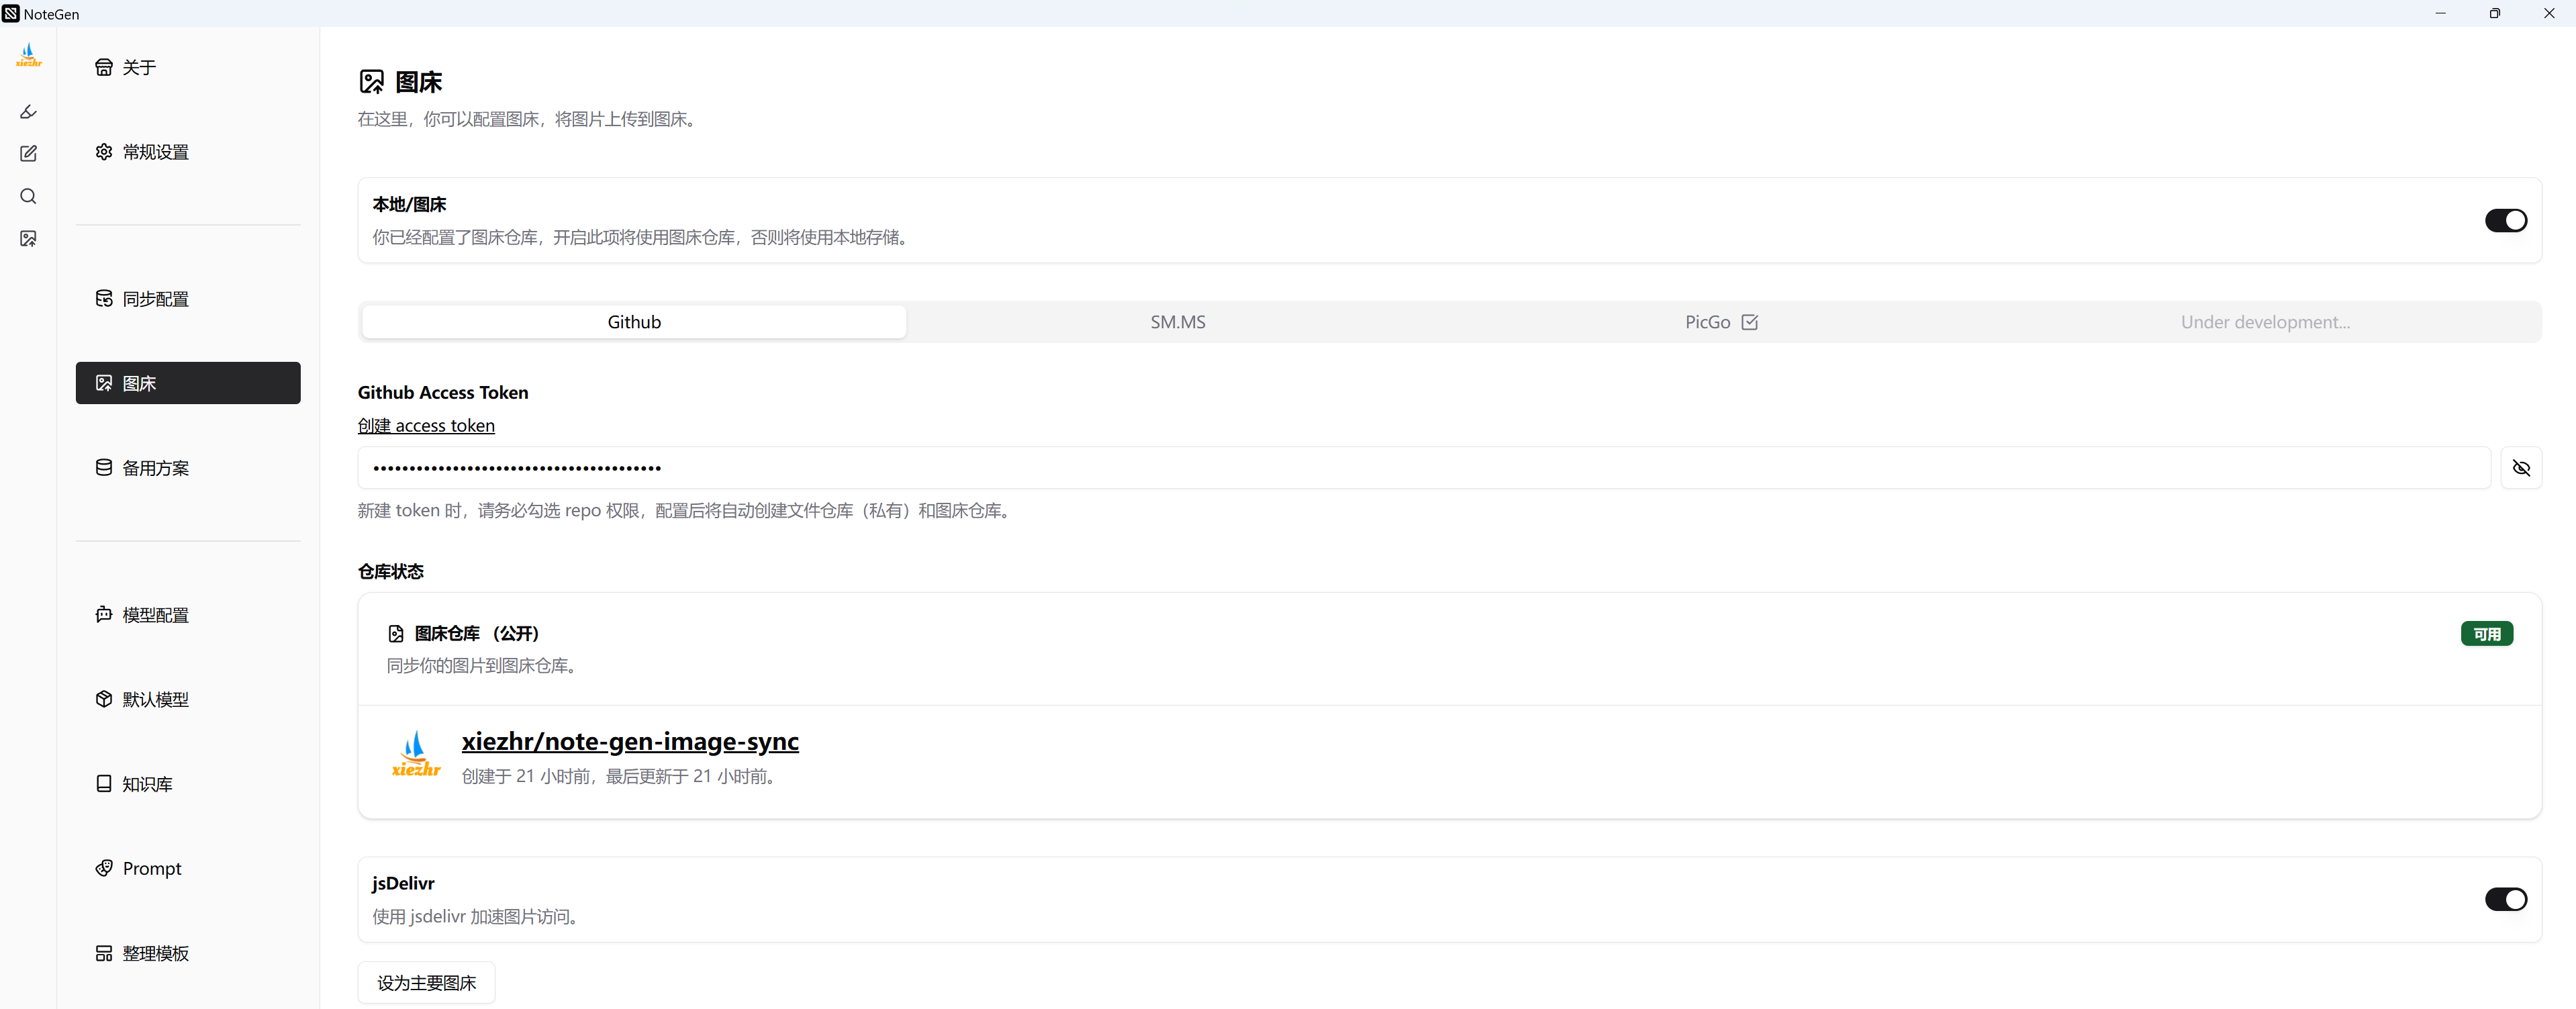Click the xiezhr avatar in left rail
This screenshot has height=1009, width=2576.
(x=28, y=55)
